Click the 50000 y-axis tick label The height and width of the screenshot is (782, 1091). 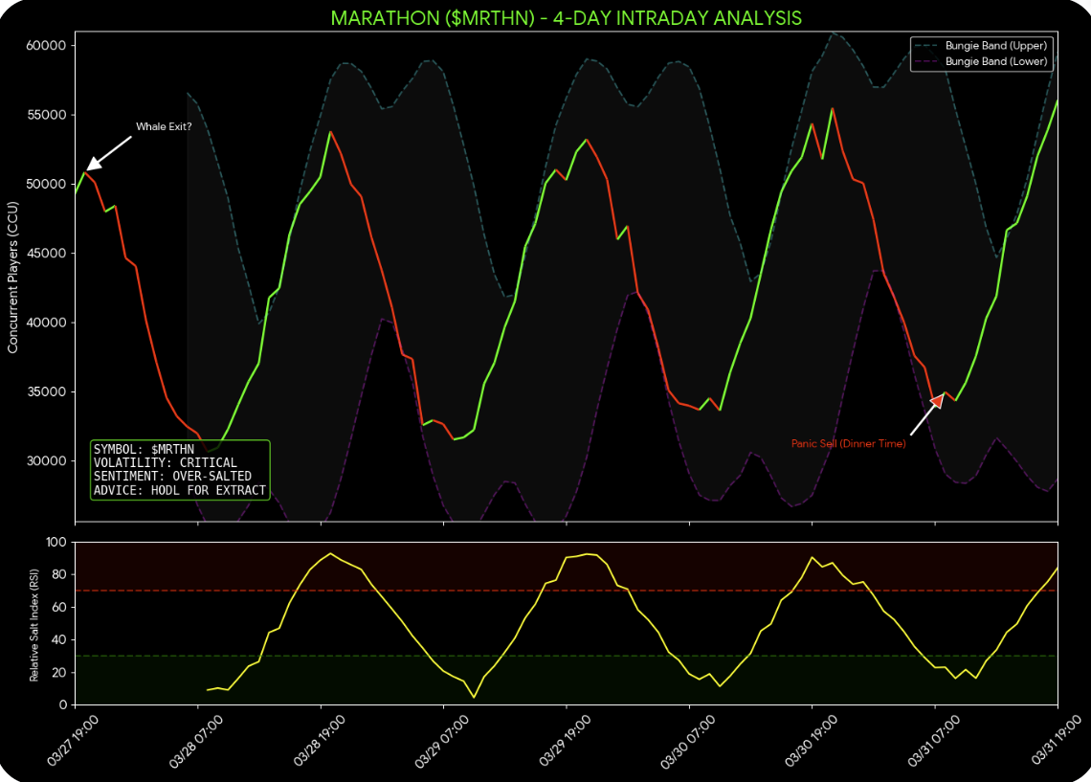tap(46, 185)
